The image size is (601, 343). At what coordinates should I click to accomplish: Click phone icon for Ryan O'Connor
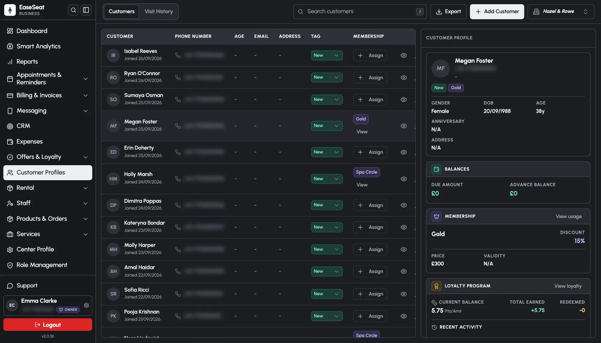point(178,77)
